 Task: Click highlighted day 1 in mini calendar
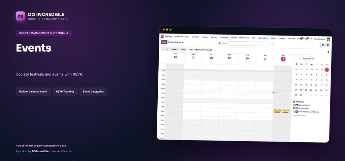[327, 70]
